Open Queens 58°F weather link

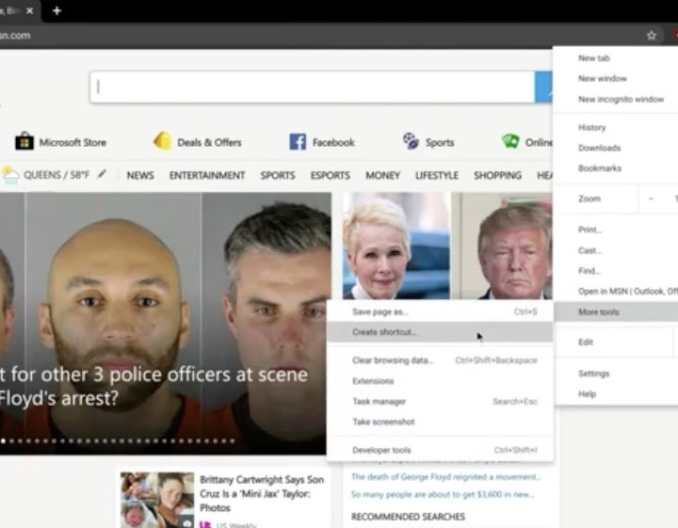(x=56, y=175)
